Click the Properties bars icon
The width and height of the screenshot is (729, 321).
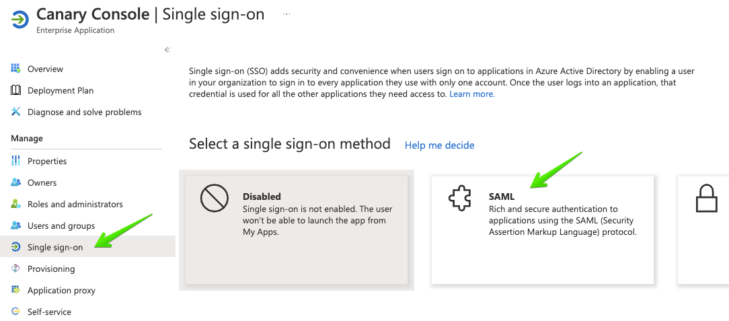tap(16, 161)
